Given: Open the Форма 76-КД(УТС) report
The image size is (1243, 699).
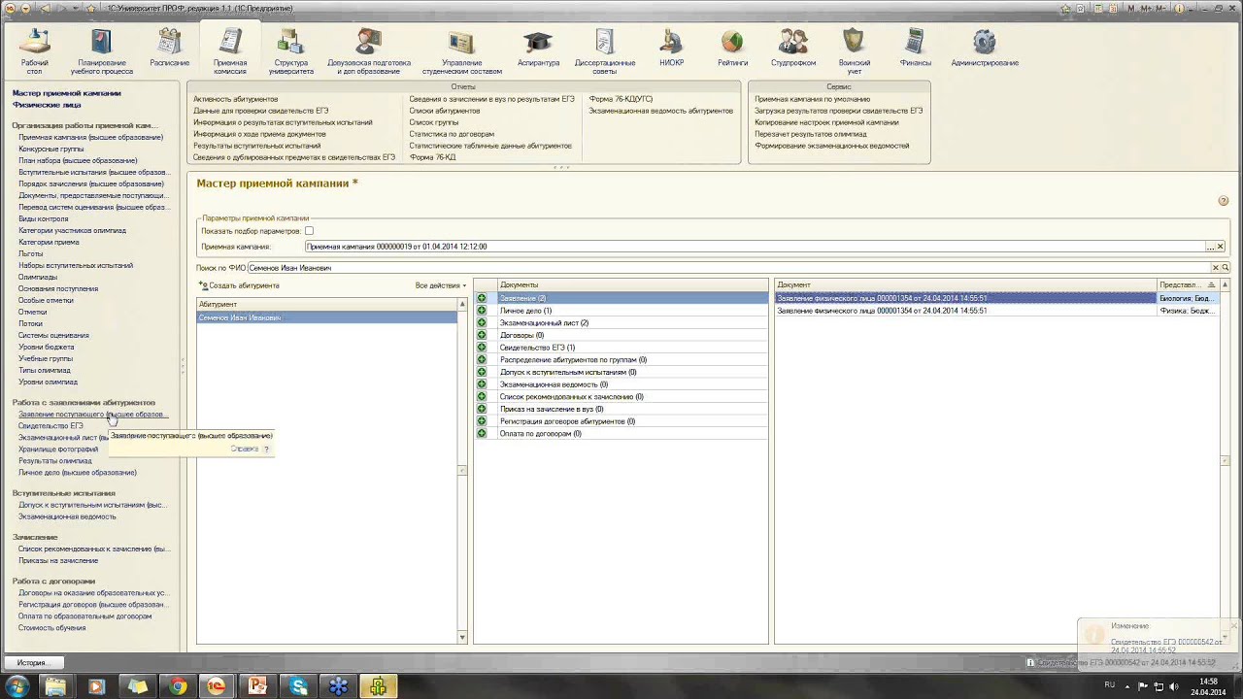Looking at the screenshot, I should 621,99.
